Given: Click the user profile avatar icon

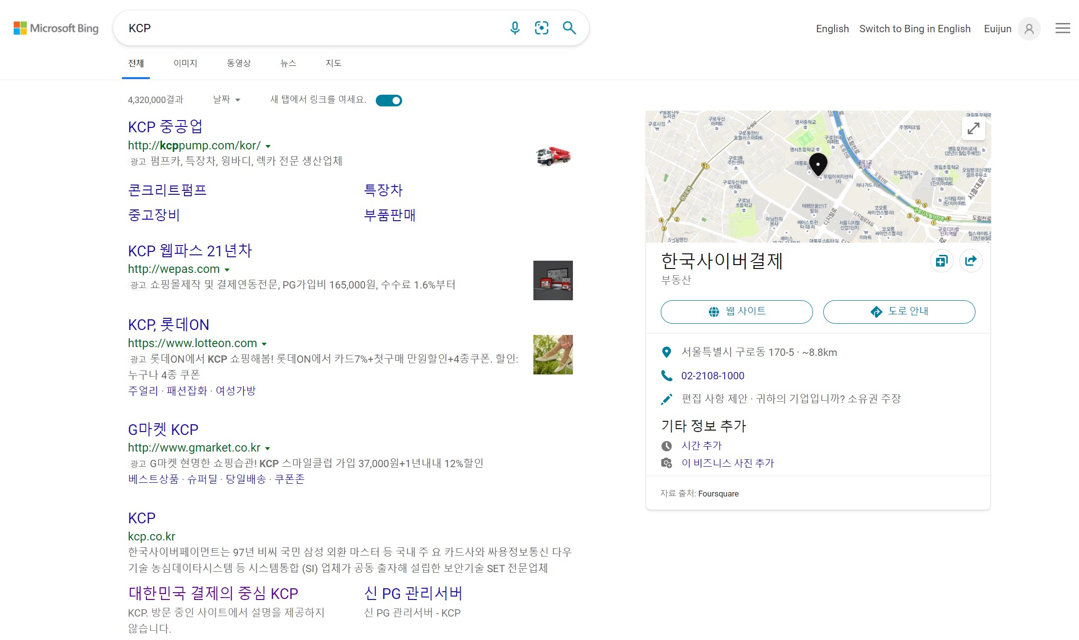Looking at the screenshot, I should (x=1029, y=29).
